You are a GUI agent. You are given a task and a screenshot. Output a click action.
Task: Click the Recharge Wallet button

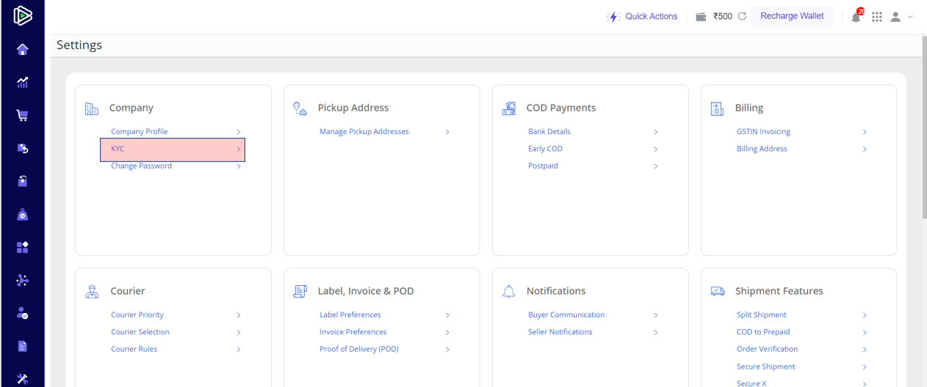coord(792,16)
